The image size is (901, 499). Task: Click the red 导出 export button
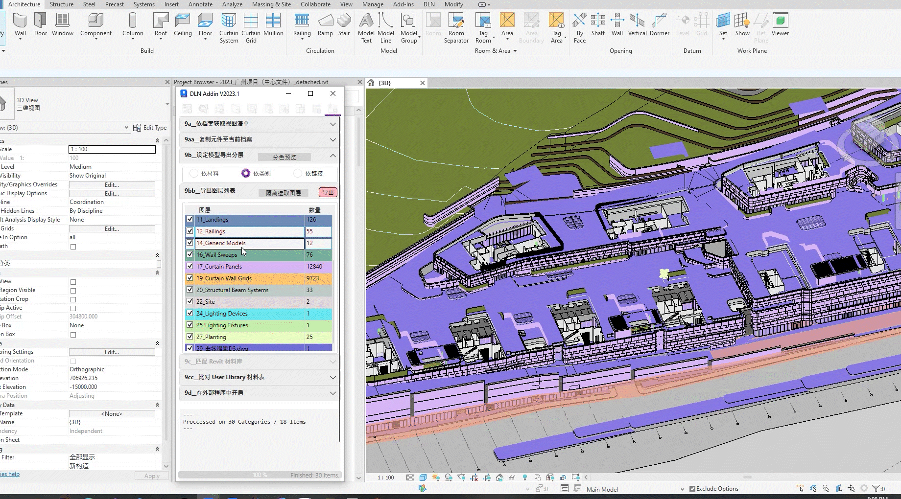pyautogui.click(x=328, y=192)
